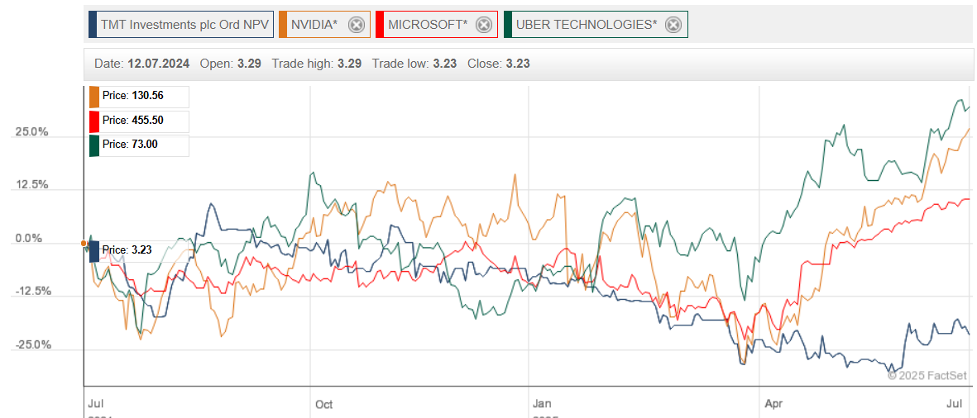This screenshot has width=977, height=418.
Task: Remove UBER TECHNOLOGIES comparison with its X icon
Action: point(673,25)
